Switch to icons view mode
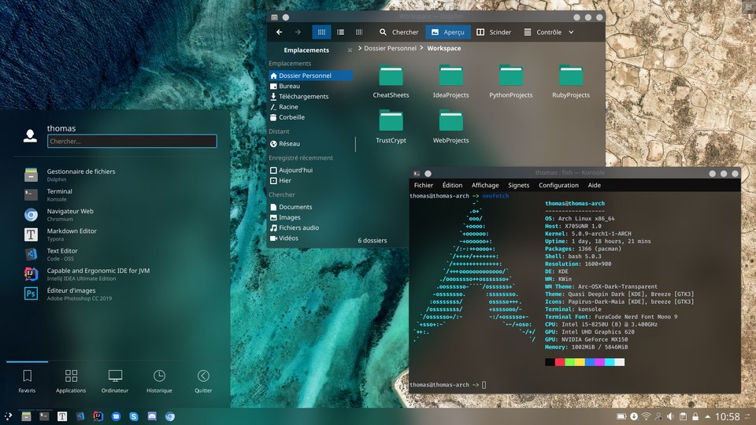 (321, 31)
